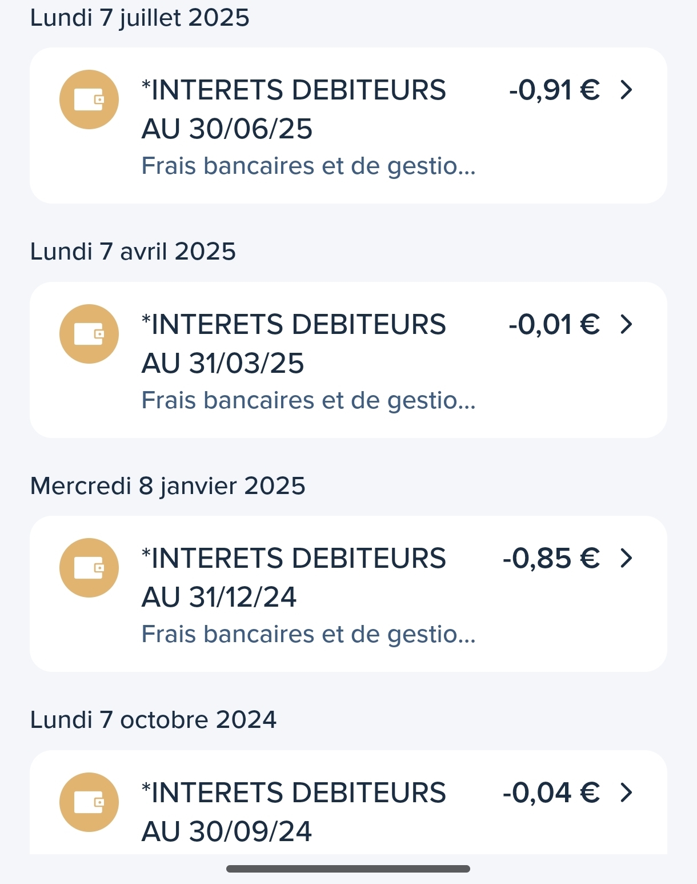Open details chevron next to -0,01 €
This screenshot has width=697, height=884.
[627, 324]
